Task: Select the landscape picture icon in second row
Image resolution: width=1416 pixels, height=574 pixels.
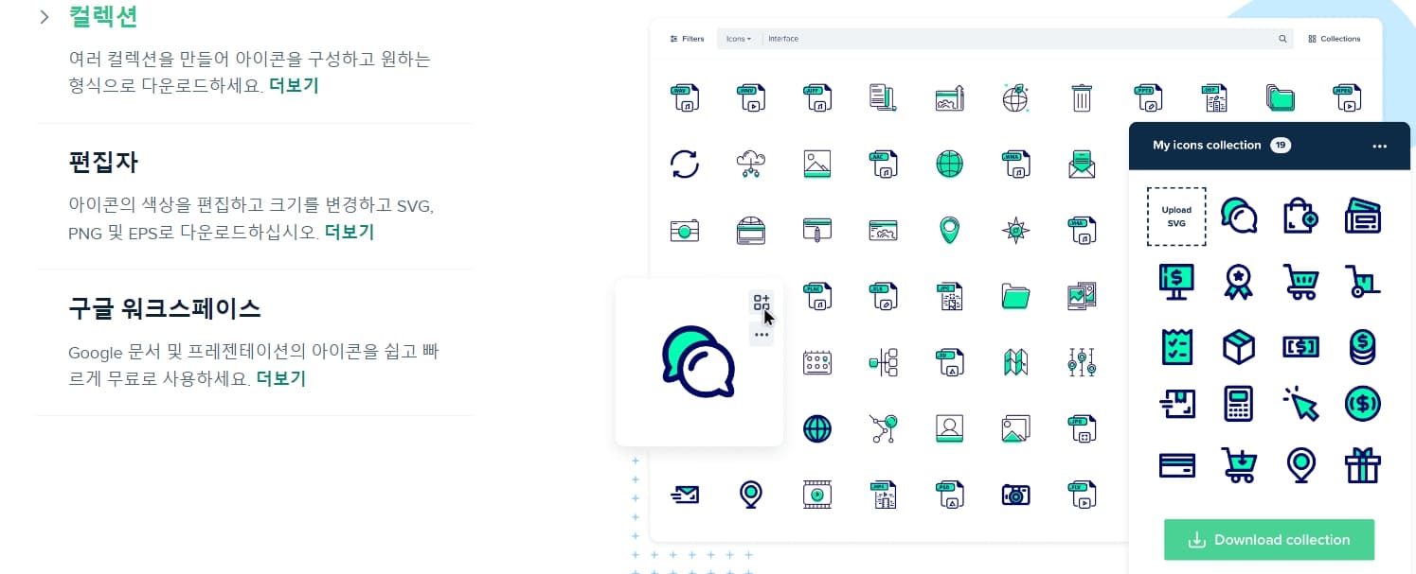Action: [x=816, y=164]
